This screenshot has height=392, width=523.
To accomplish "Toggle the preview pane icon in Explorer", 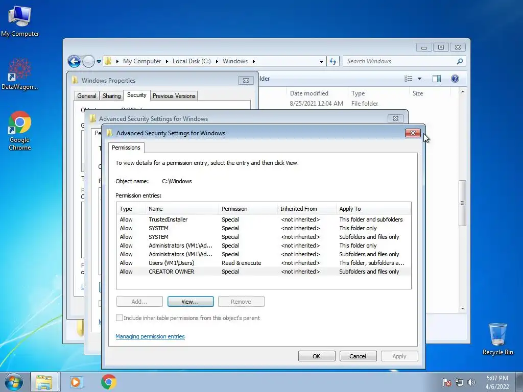I will (x=436, y=79).
